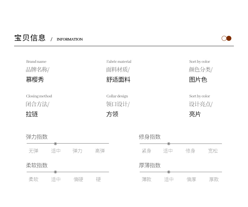Click the 设计亮点/ label

coord(201,104)
